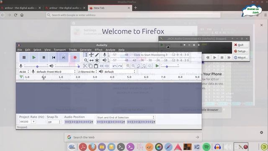Click the Audio Position time field
This screenshot has width=268, height=151.
click(x=79, y=122)
